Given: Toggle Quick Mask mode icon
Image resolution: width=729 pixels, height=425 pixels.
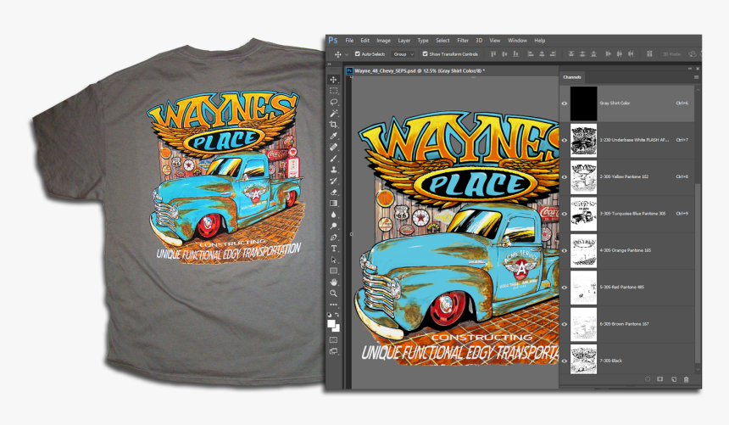Looking at the screenshot, I should point(333,340).
